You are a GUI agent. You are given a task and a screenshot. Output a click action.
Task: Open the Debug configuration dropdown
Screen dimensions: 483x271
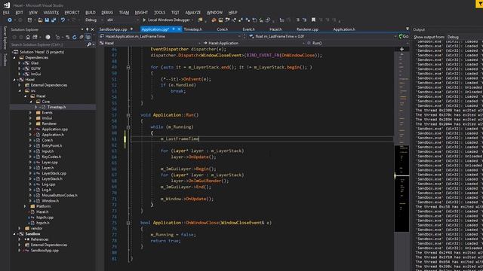(x=94, y=20)
